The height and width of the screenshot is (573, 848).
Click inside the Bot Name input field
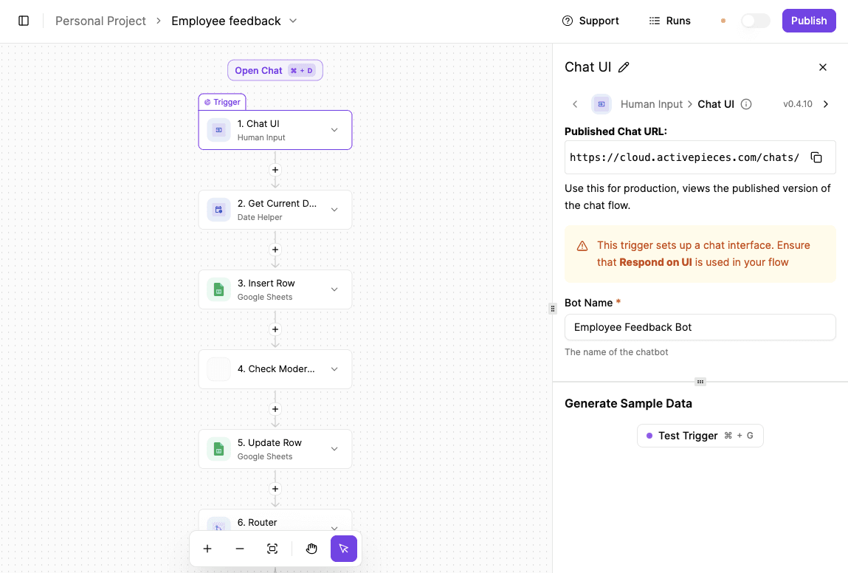700,326
